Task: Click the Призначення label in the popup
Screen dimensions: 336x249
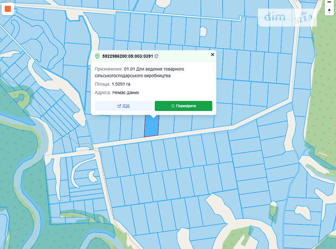Action: [x=108, y=69]
